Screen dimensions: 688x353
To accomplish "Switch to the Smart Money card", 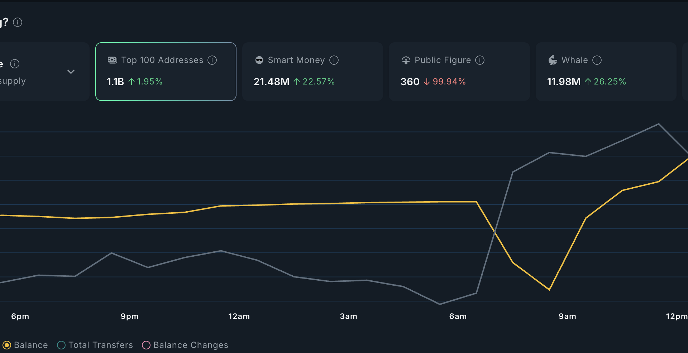I will (x=312, y=72).
